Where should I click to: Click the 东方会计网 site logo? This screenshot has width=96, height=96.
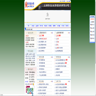pos(29,5)
